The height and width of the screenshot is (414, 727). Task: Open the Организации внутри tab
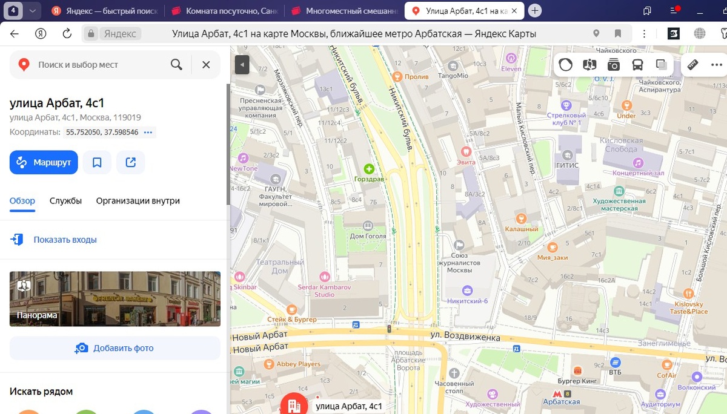coord(138,201)
